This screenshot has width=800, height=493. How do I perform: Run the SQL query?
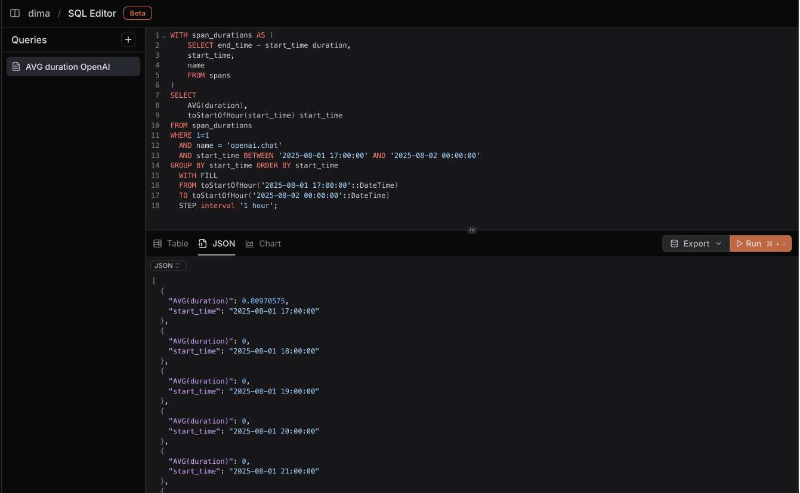point(761,243)
